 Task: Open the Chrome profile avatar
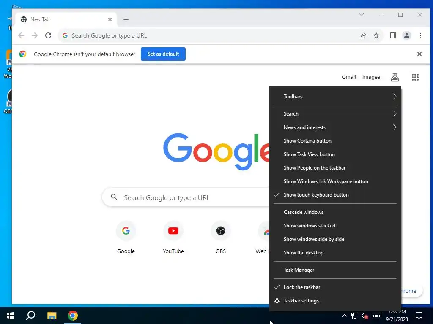(x=406, y=35)
